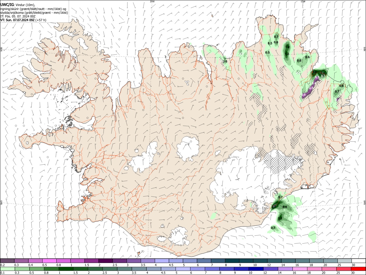Click the navy blue swatch at rain 10

pos(256,269)
